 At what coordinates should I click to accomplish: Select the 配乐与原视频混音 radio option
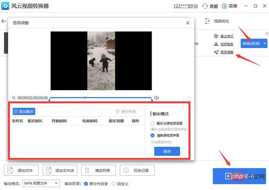[x=152, y=124]
